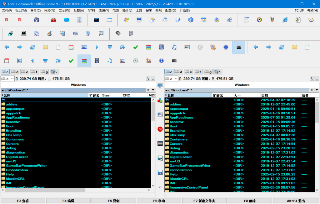Launch the Internet Explorer icon
Image resolution: width=320 pixels, height=204 pixels.
(285, 20)
